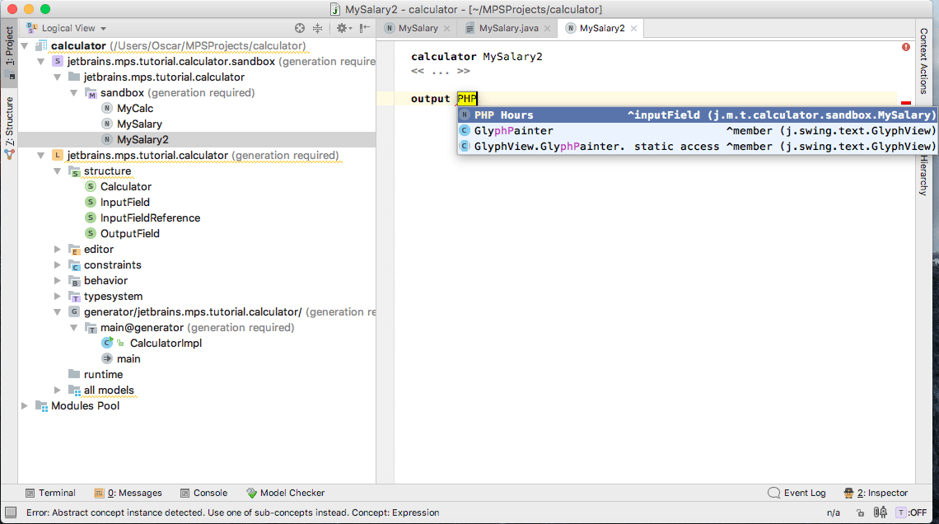Viewport: 939px width, 524px height.
Task: Click the collapse all icon in project toolbar
Action: tap(317, 28)
